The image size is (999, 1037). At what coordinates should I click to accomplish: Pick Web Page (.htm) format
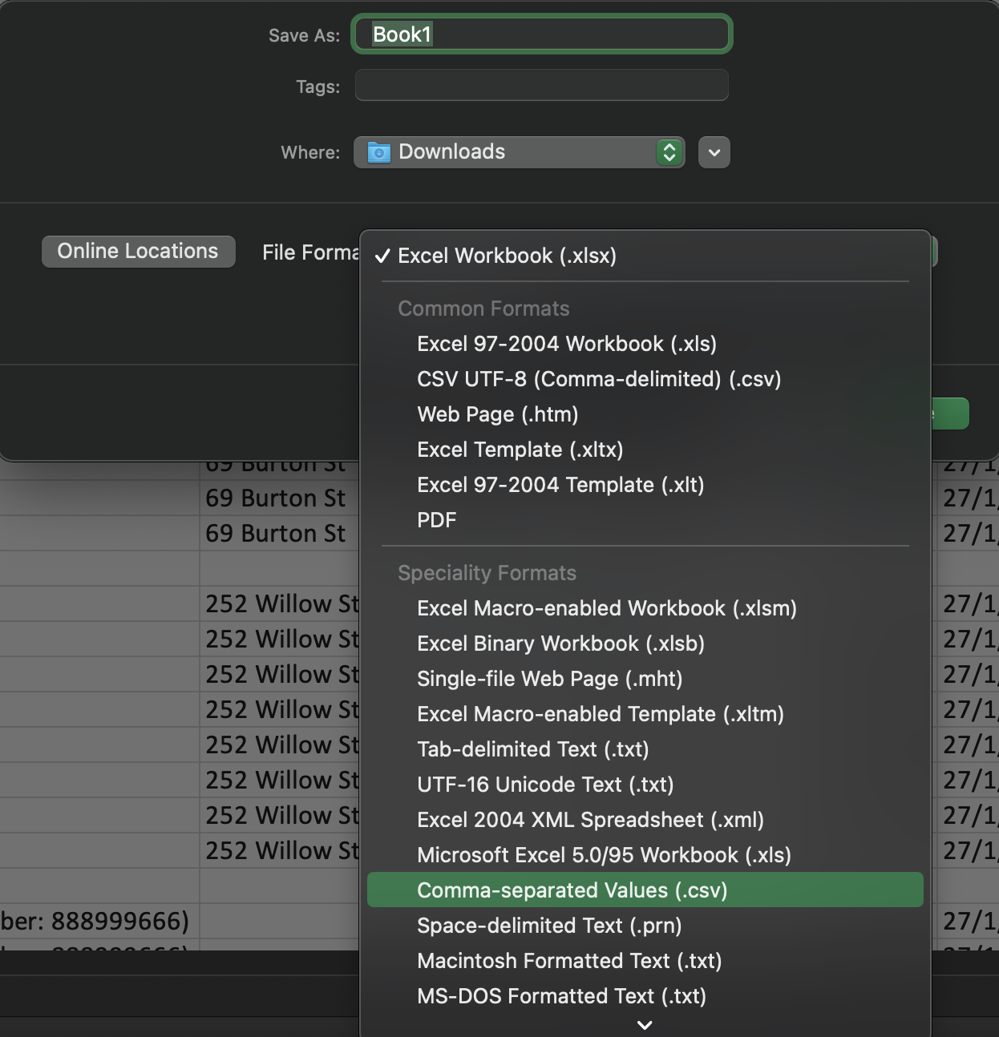(497, 414)
